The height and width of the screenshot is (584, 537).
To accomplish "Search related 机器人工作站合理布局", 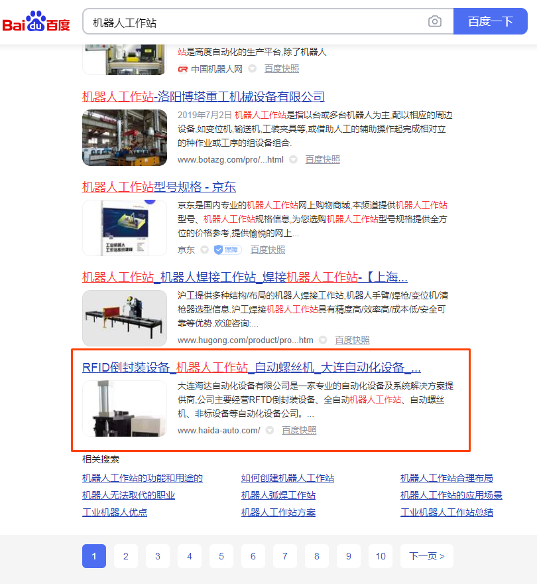I will pos(447,478).
